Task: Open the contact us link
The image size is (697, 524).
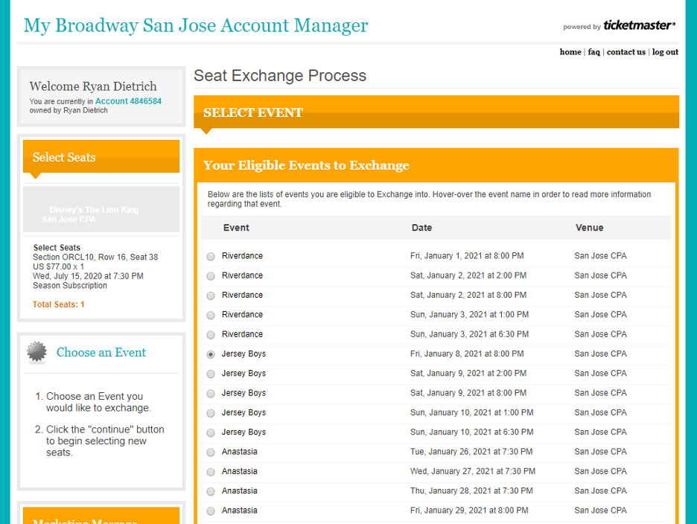Action: (x=626, y=52)
